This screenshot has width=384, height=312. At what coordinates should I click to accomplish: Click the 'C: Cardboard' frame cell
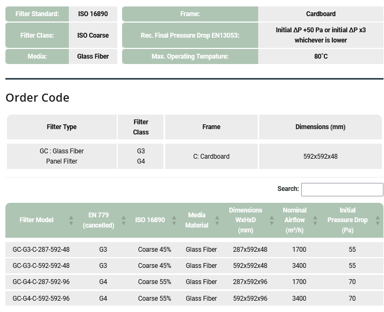coord(211,157)
